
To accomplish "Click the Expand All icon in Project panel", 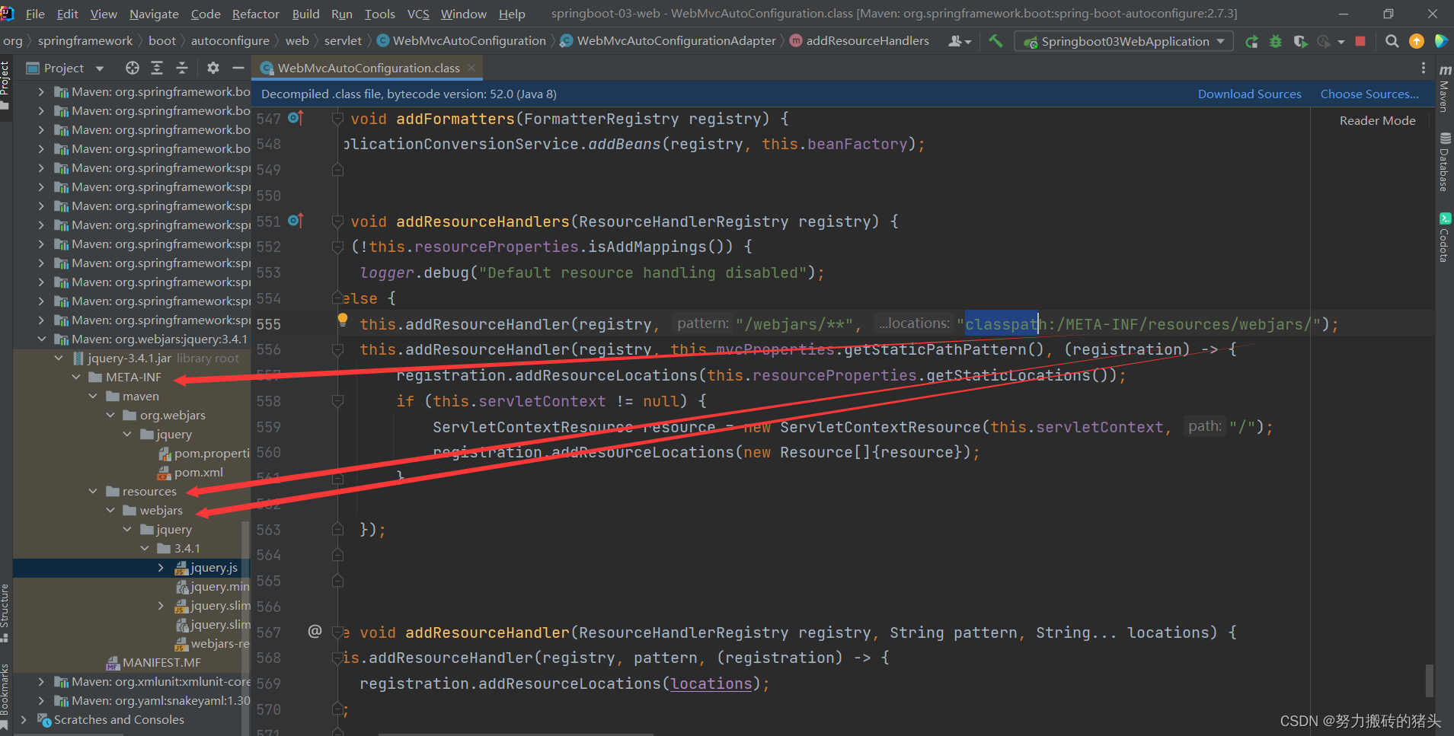I will 157,68.
